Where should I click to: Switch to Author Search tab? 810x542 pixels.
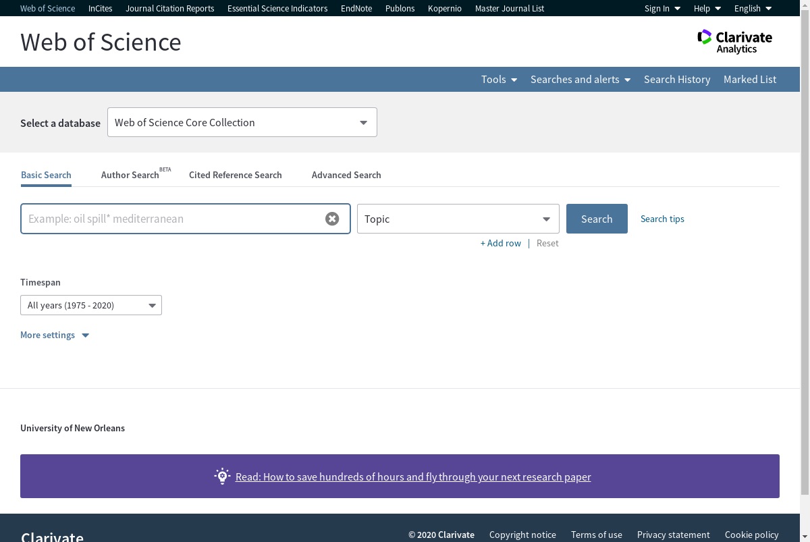130,175
